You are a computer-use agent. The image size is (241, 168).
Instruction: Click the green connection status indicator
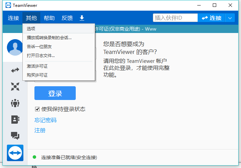34,157
